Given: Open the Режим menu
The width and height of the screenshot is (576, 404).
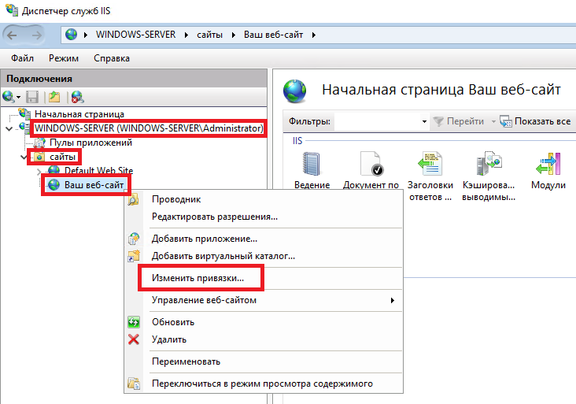Looking at the screenshot, I should coord(64,58).
